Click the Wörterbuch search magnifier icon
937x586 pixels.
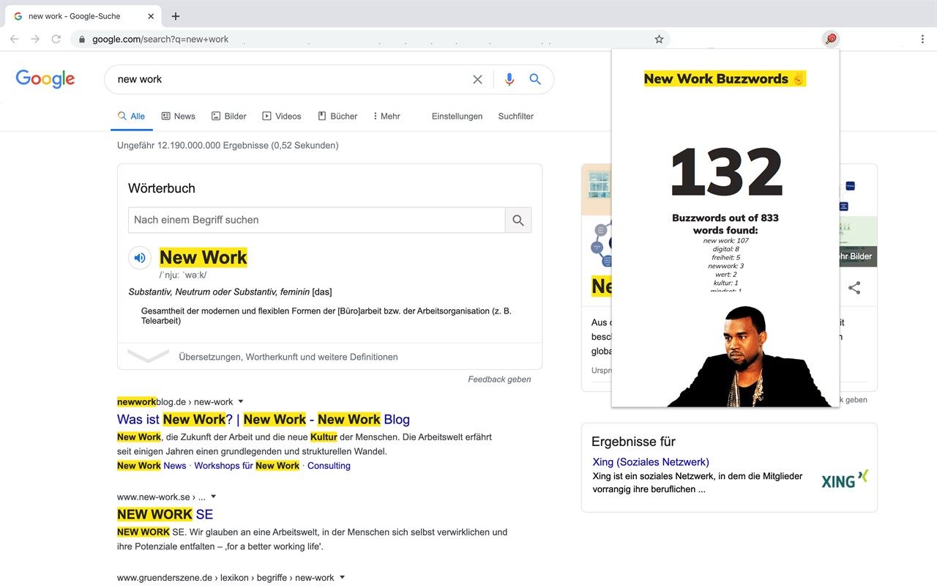pos(518,220)
